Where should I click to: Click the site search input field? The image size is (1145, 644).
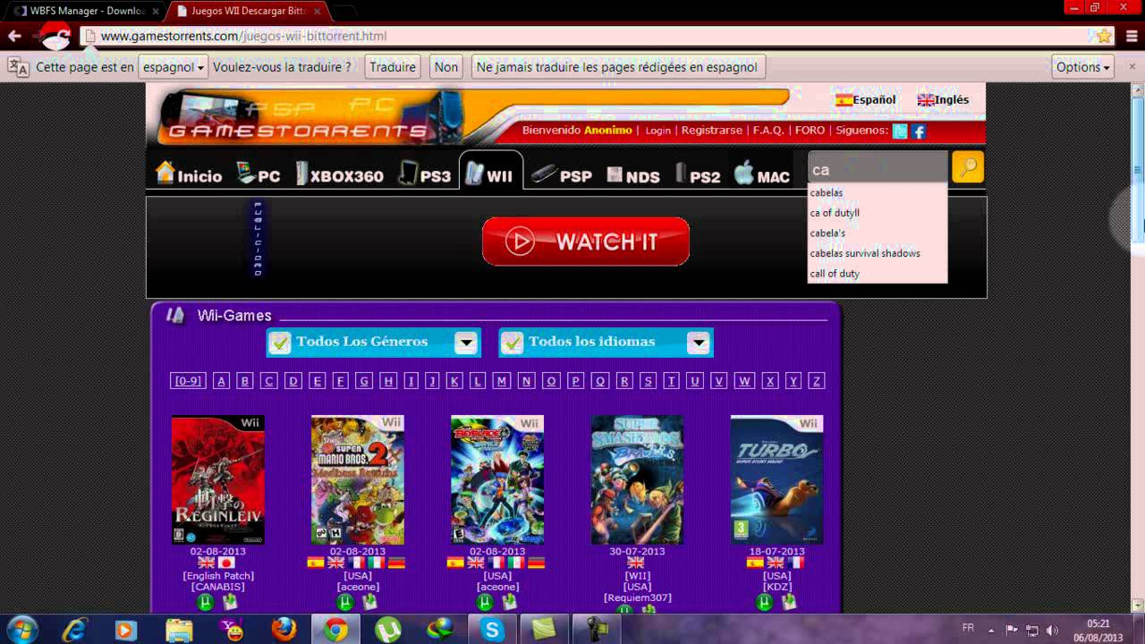[878, 168]
